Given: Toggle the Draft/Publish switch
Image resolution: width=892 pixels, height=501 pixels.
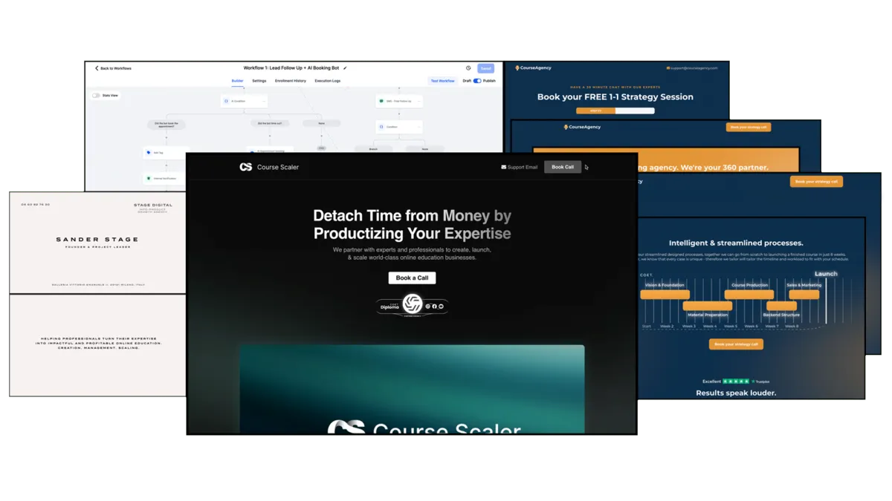Looking at the screenshot, I should click(x=477, y=81).
